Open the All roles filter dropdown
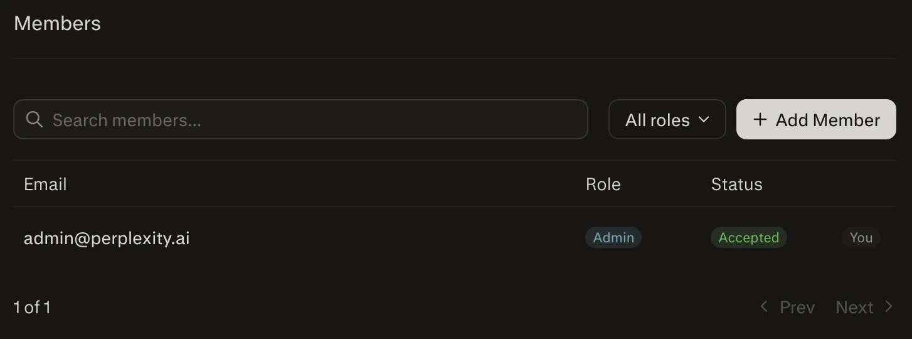The width and height of the screenshot is (912, 339). pos(667,119)
